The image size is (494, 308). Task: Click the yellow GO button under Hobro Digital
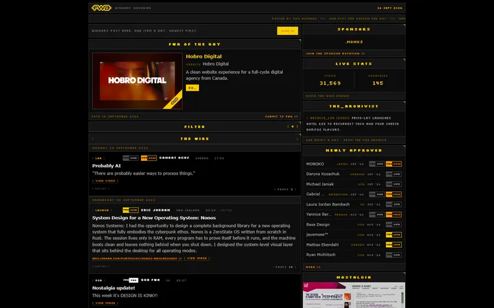coord(192,88)
